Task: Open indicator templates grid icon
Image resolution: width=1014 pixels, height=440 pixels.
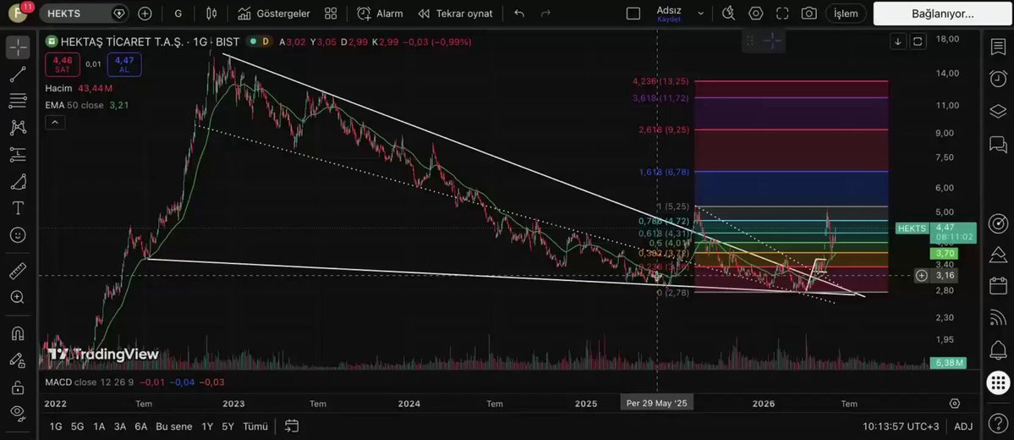Action: click(x=331, y=13)
